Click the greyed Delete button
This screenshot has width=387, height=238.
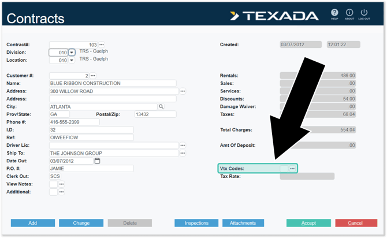130,223
